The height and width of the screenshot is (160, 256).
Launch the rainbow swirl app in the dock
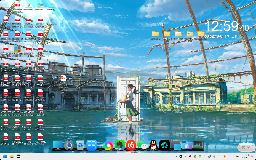108,145
